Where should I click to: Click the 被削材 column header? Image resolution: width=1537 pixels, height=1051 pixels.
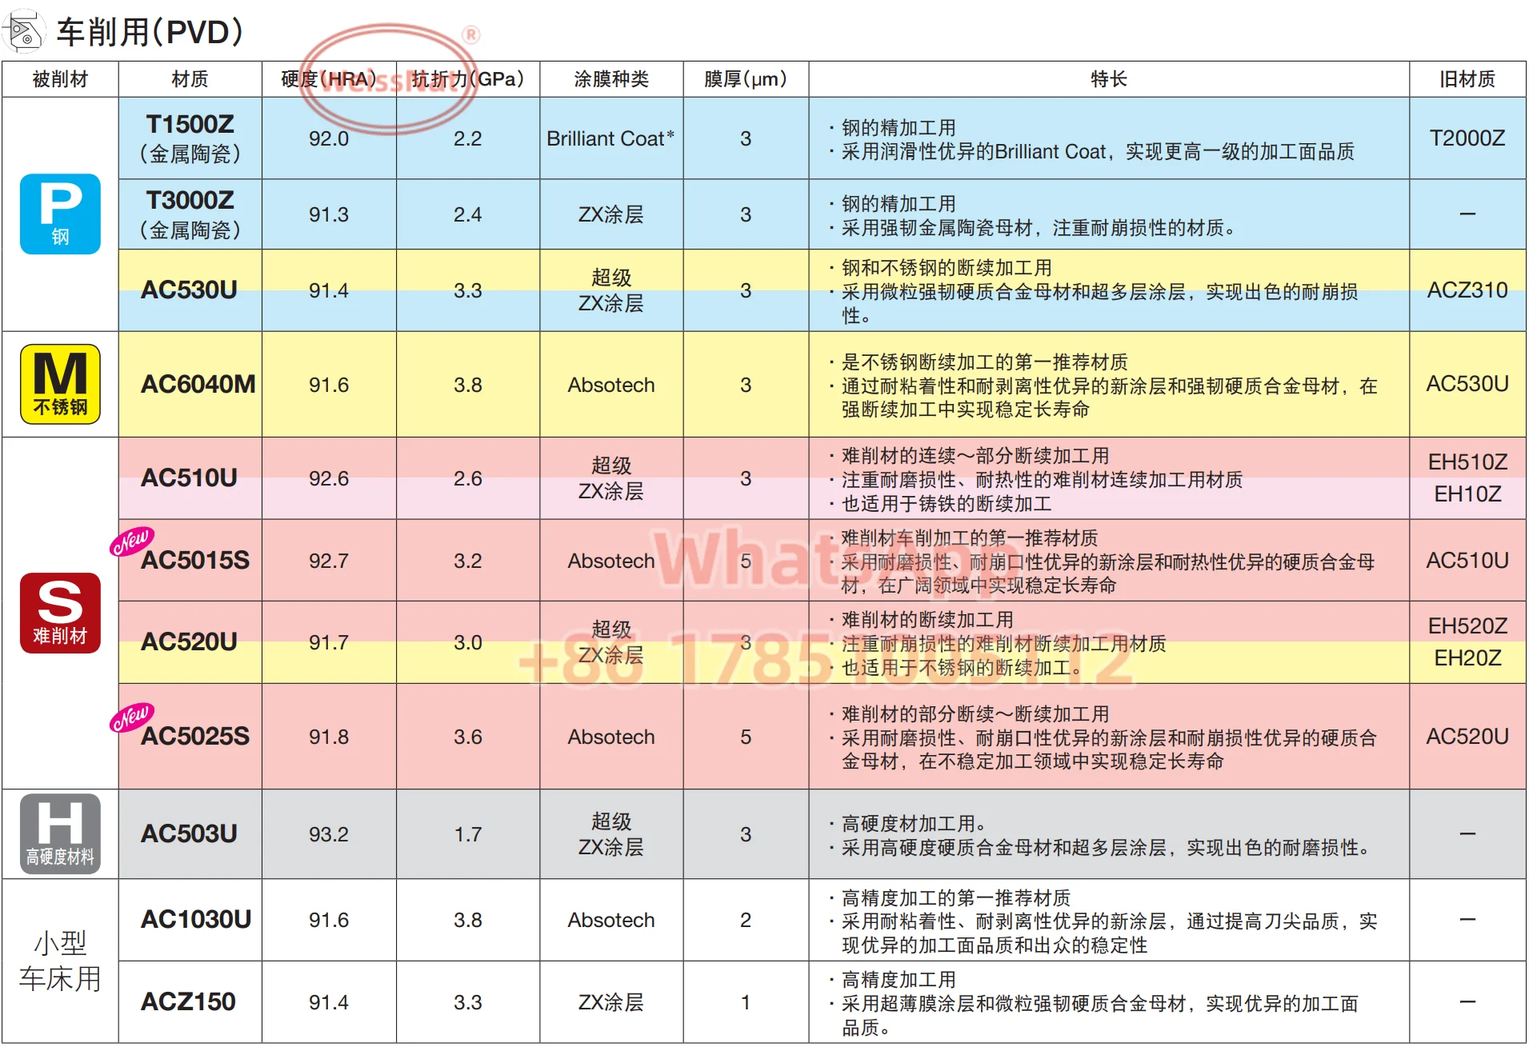pyautogui.click(x=60, y=79)
